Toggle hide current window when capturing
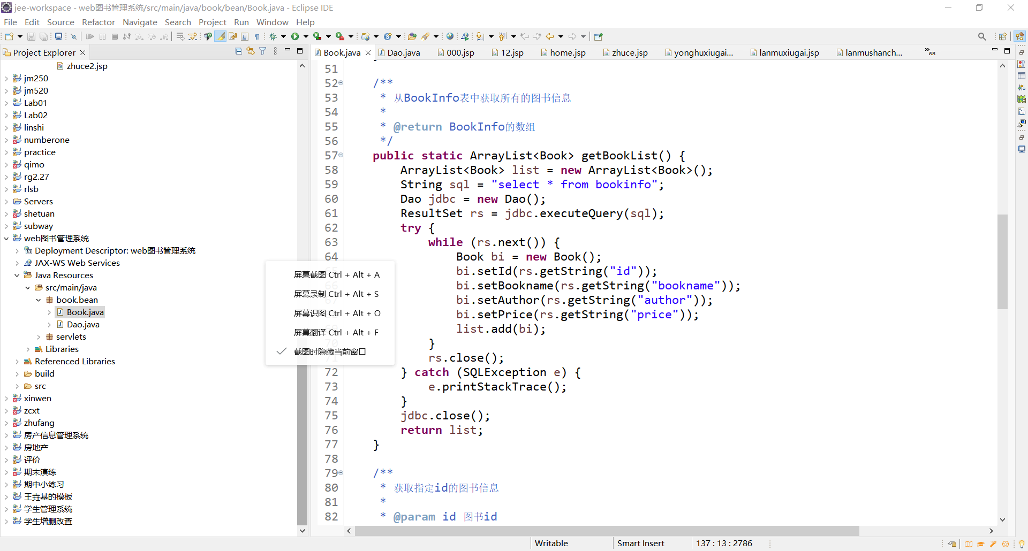The image size is (1028, 551). (x=330, y=351)
